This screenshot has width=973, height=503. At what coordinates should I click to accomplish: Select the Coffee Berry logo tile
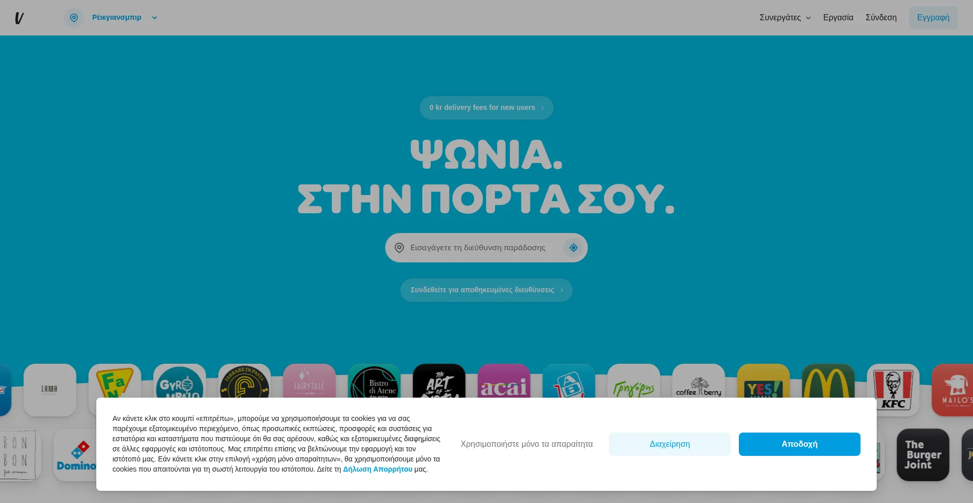698,381
